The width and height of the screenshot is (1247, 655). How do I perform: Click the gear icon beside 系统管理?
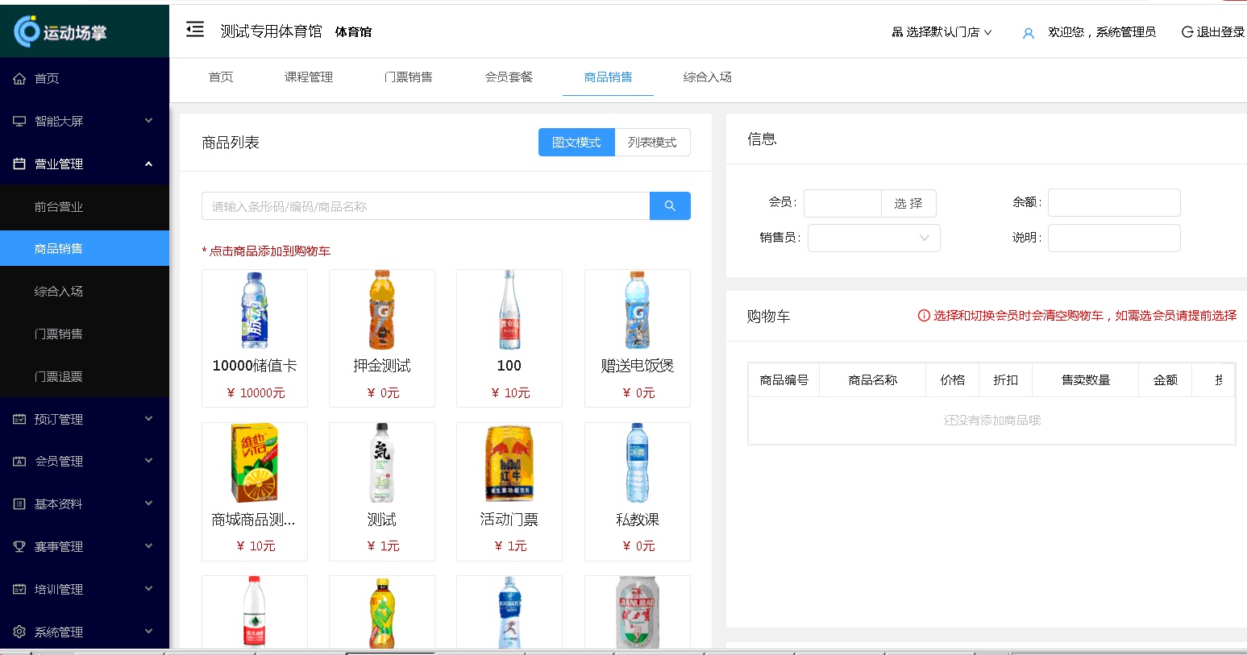[x=19, y=632]
